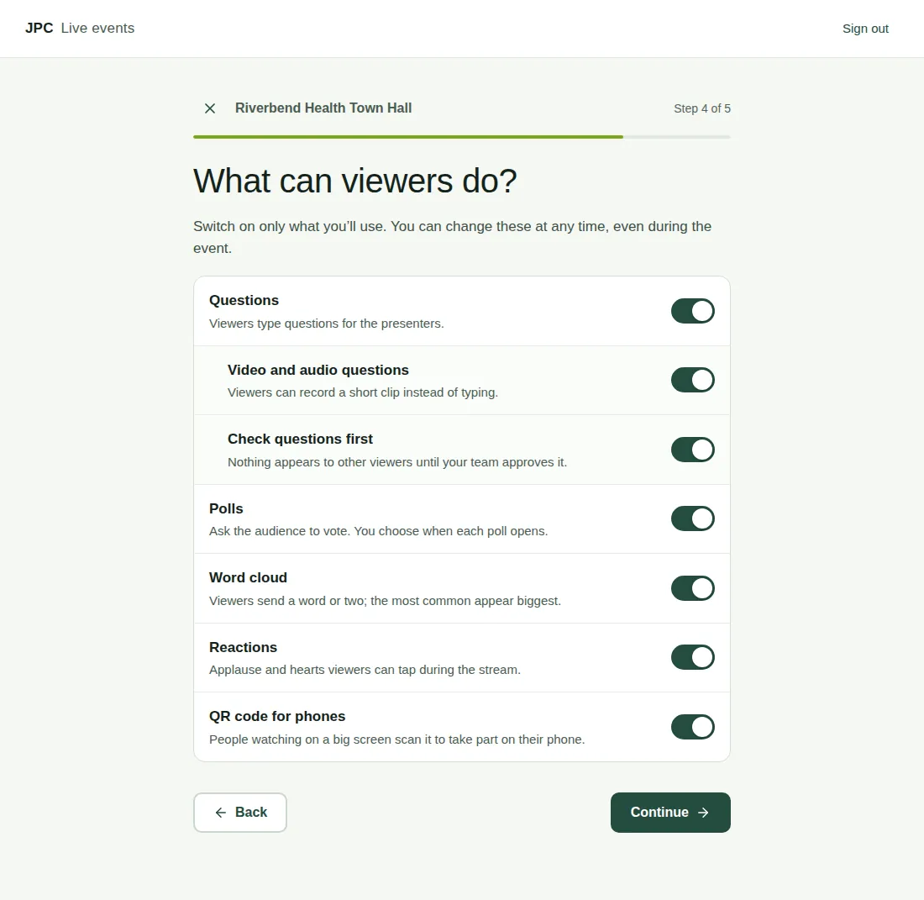Click the 'Riverbend Health Town Hall' title
Image resolution: width=924 pixels, height=900 pixels.
coord(323,108)
